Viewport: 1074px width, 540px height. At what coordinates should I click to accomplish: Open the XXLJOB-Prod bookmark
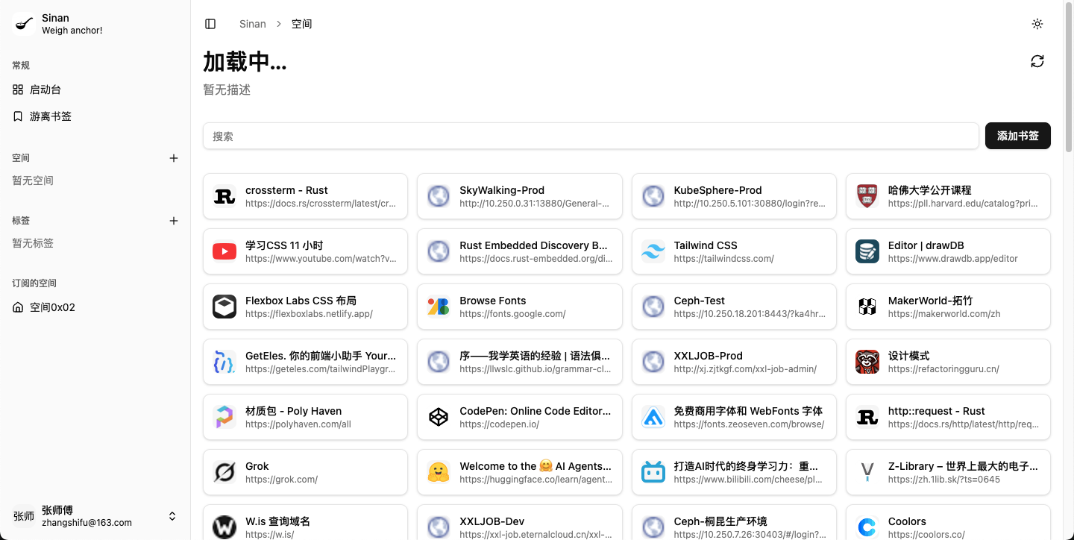[x=734, y=362]
